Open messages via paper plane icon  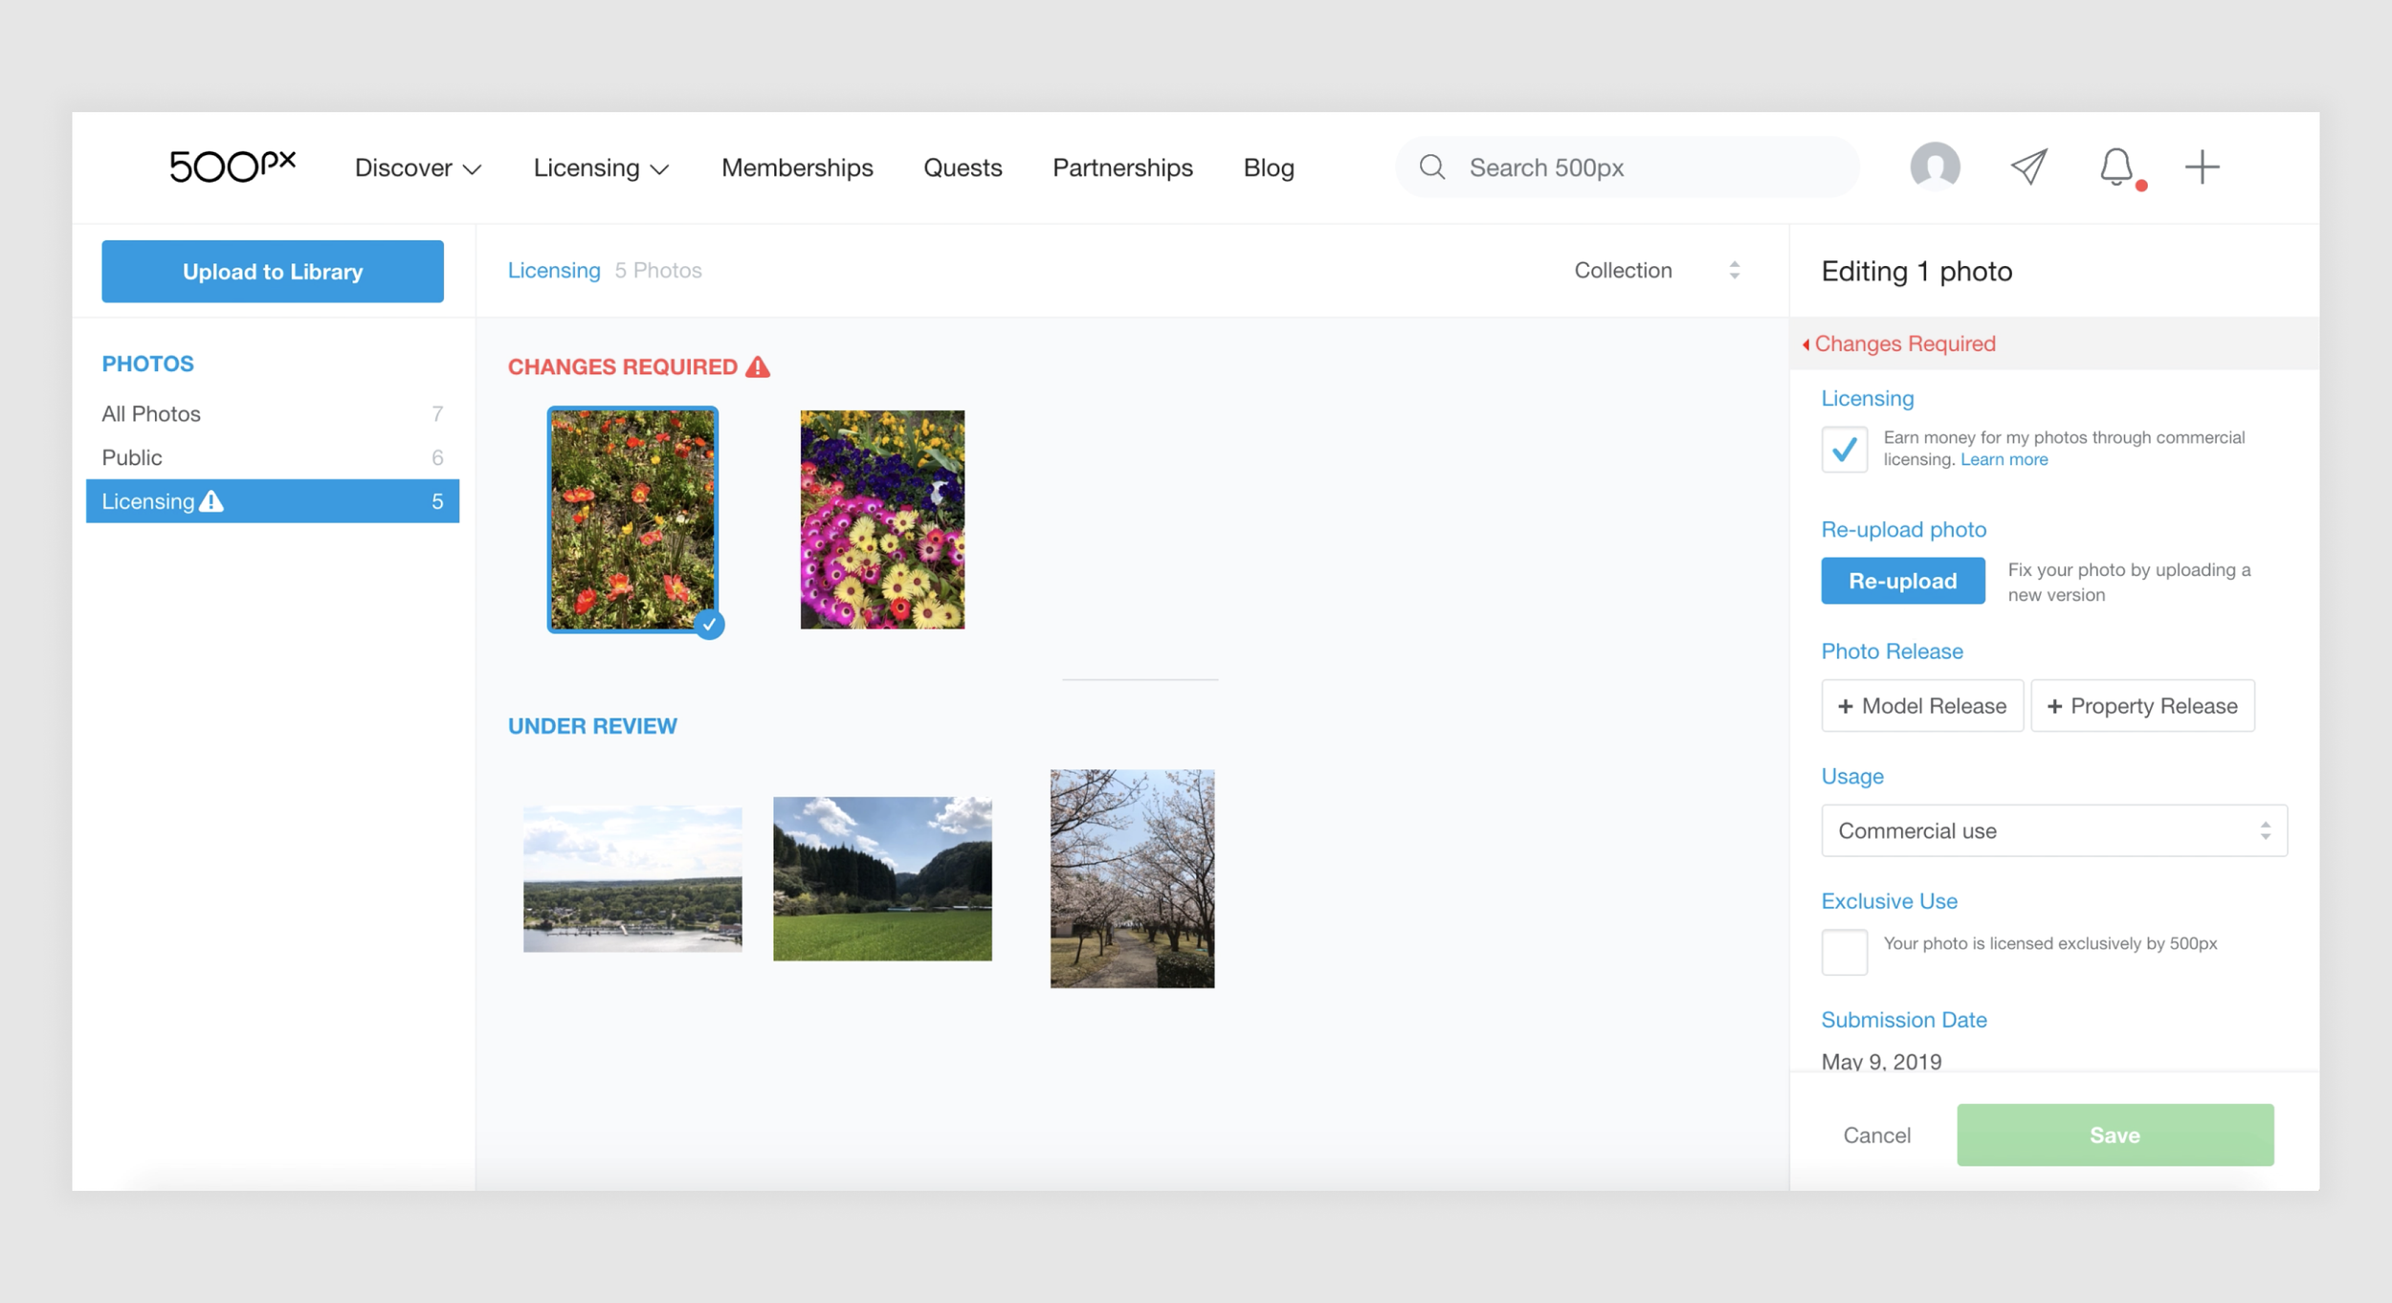click(2028, 166)
